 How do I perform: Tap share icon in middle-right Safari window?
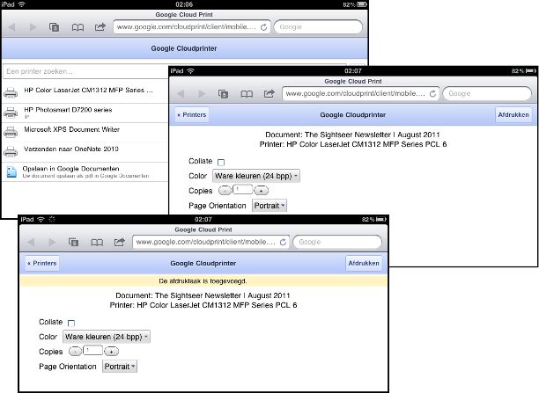269,93
